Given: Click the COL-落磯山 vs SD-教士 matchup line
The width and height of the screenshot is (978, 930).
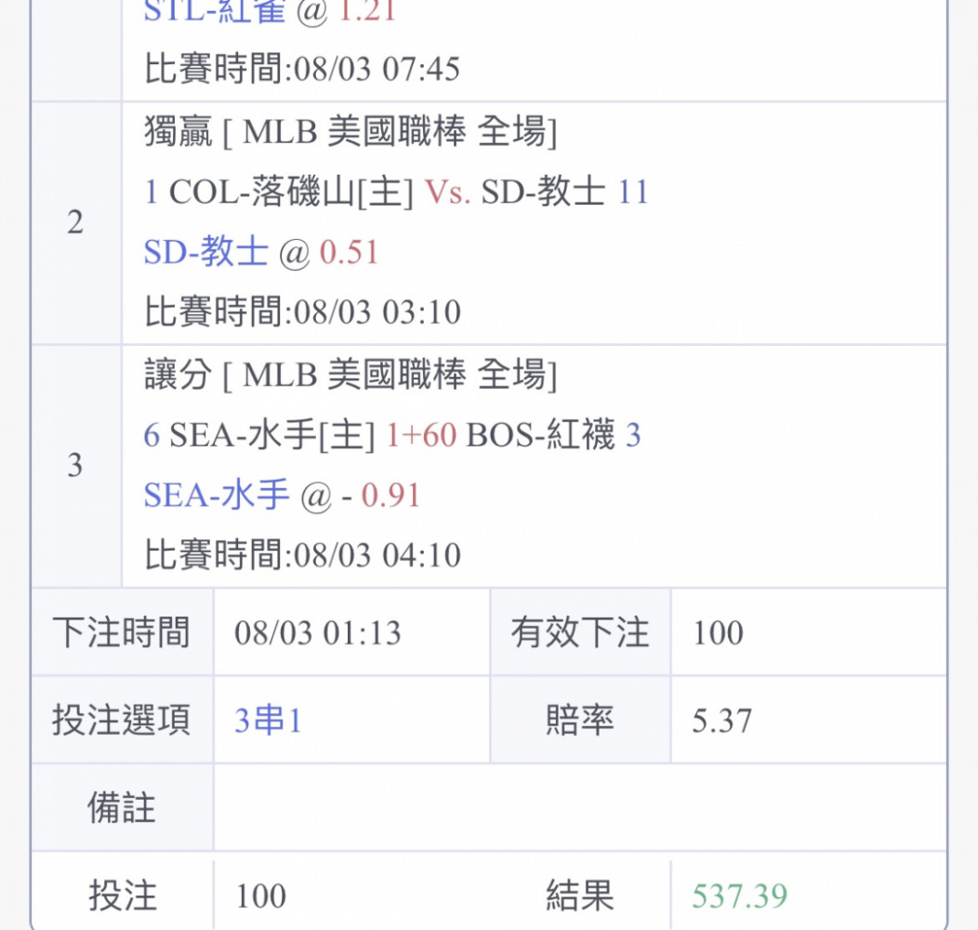Looking at the screenshot, I should pos(397,192).
